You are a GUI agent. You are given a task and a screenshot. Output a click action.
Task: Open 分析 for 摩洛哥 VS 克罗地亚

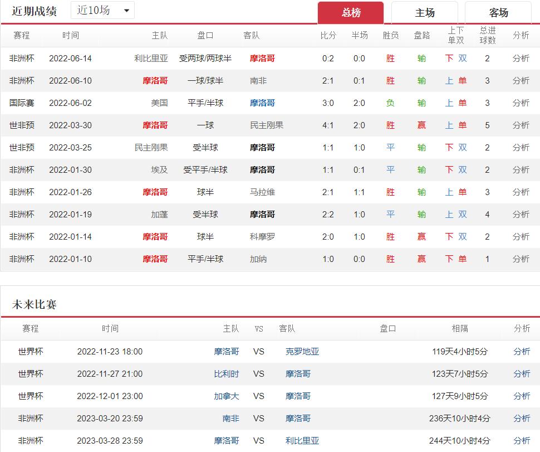522,351
